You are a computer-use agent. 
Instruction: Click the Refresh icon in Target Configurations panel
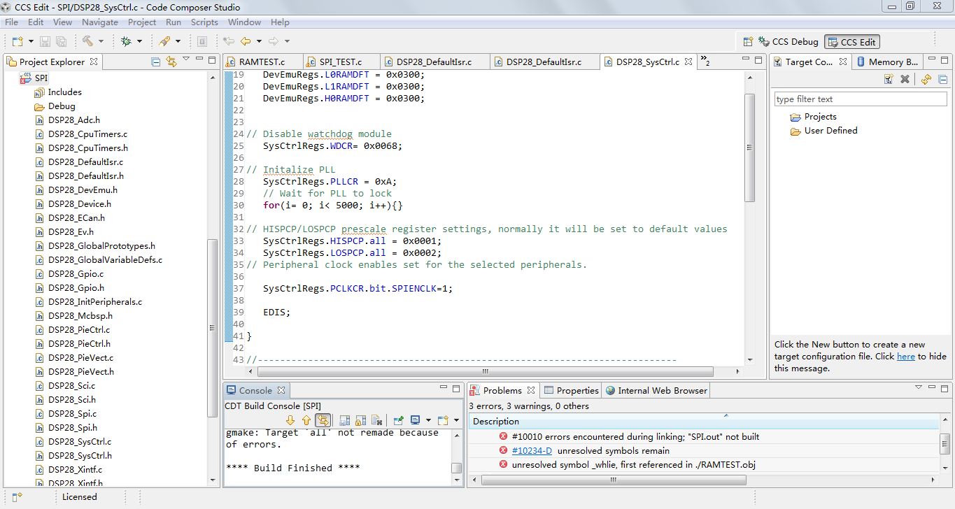926,80
